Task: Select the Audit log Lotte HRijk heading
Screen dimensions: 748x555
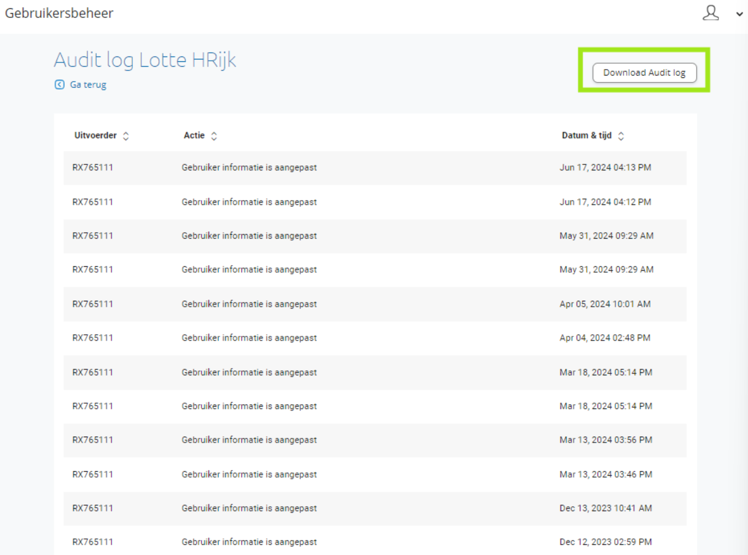Action: 145,59
